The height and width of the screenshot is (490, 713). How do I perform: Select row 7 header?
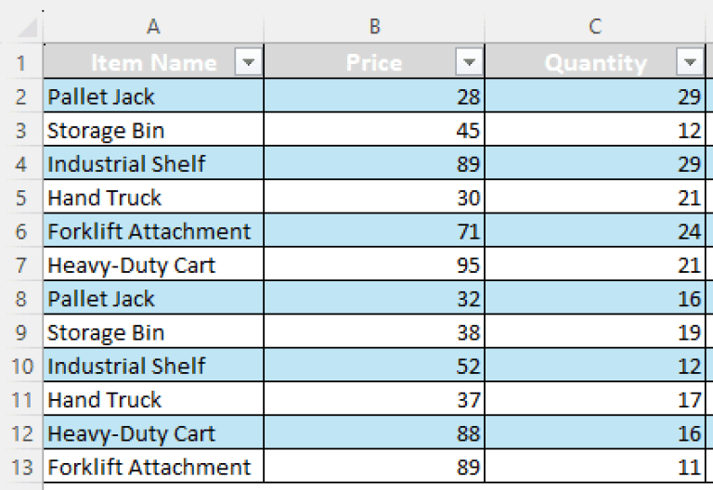coord(21,264)
